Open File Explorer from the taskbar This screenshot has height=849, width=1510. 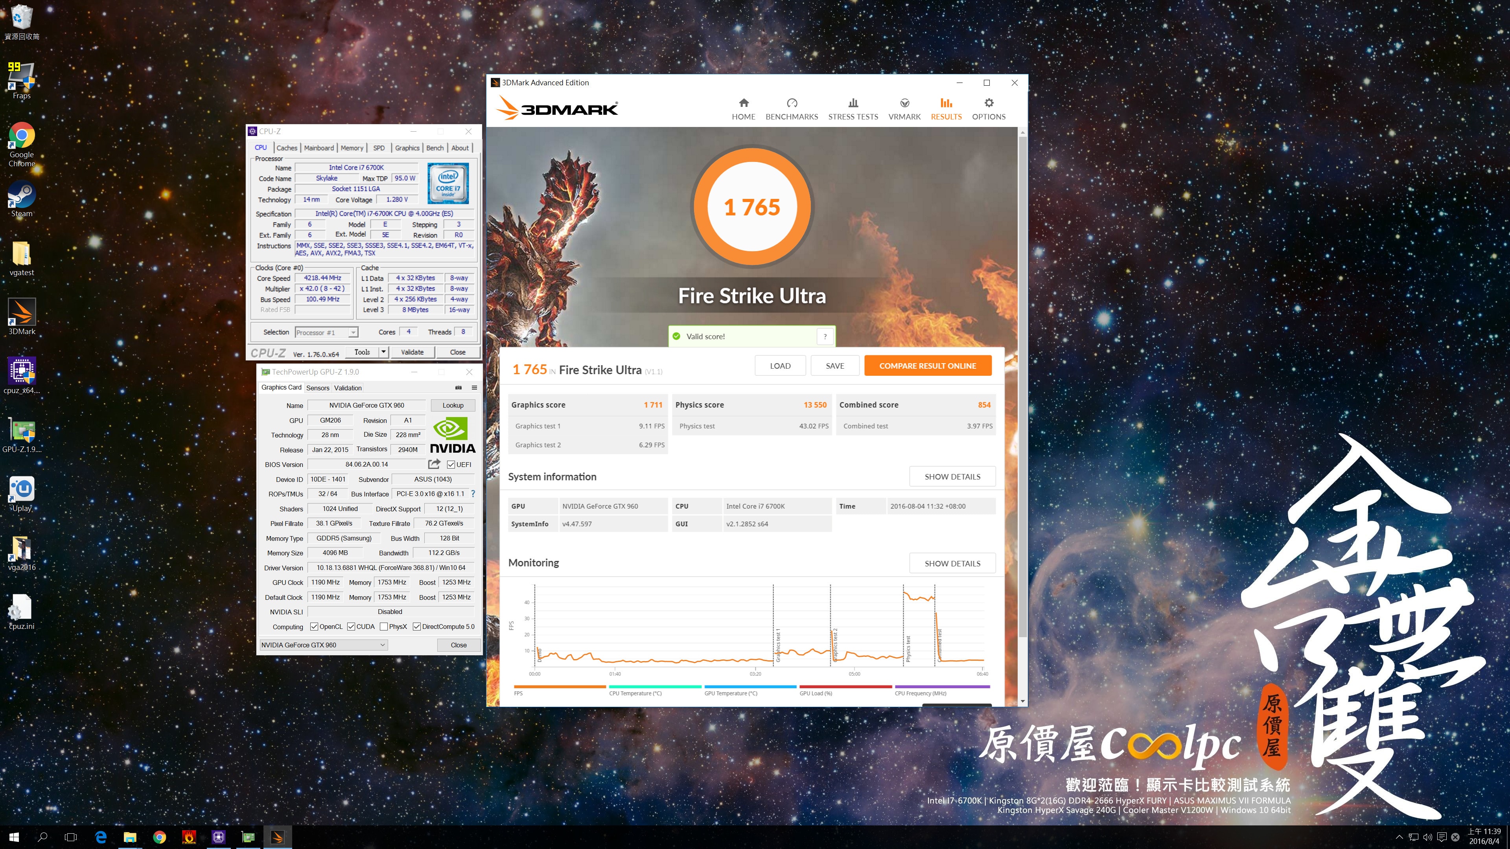tap(130, 837)
